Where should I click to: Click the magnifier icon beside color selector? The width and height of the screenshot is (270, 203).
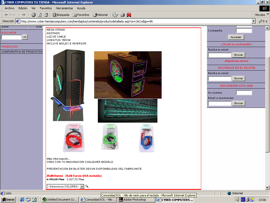87,186
